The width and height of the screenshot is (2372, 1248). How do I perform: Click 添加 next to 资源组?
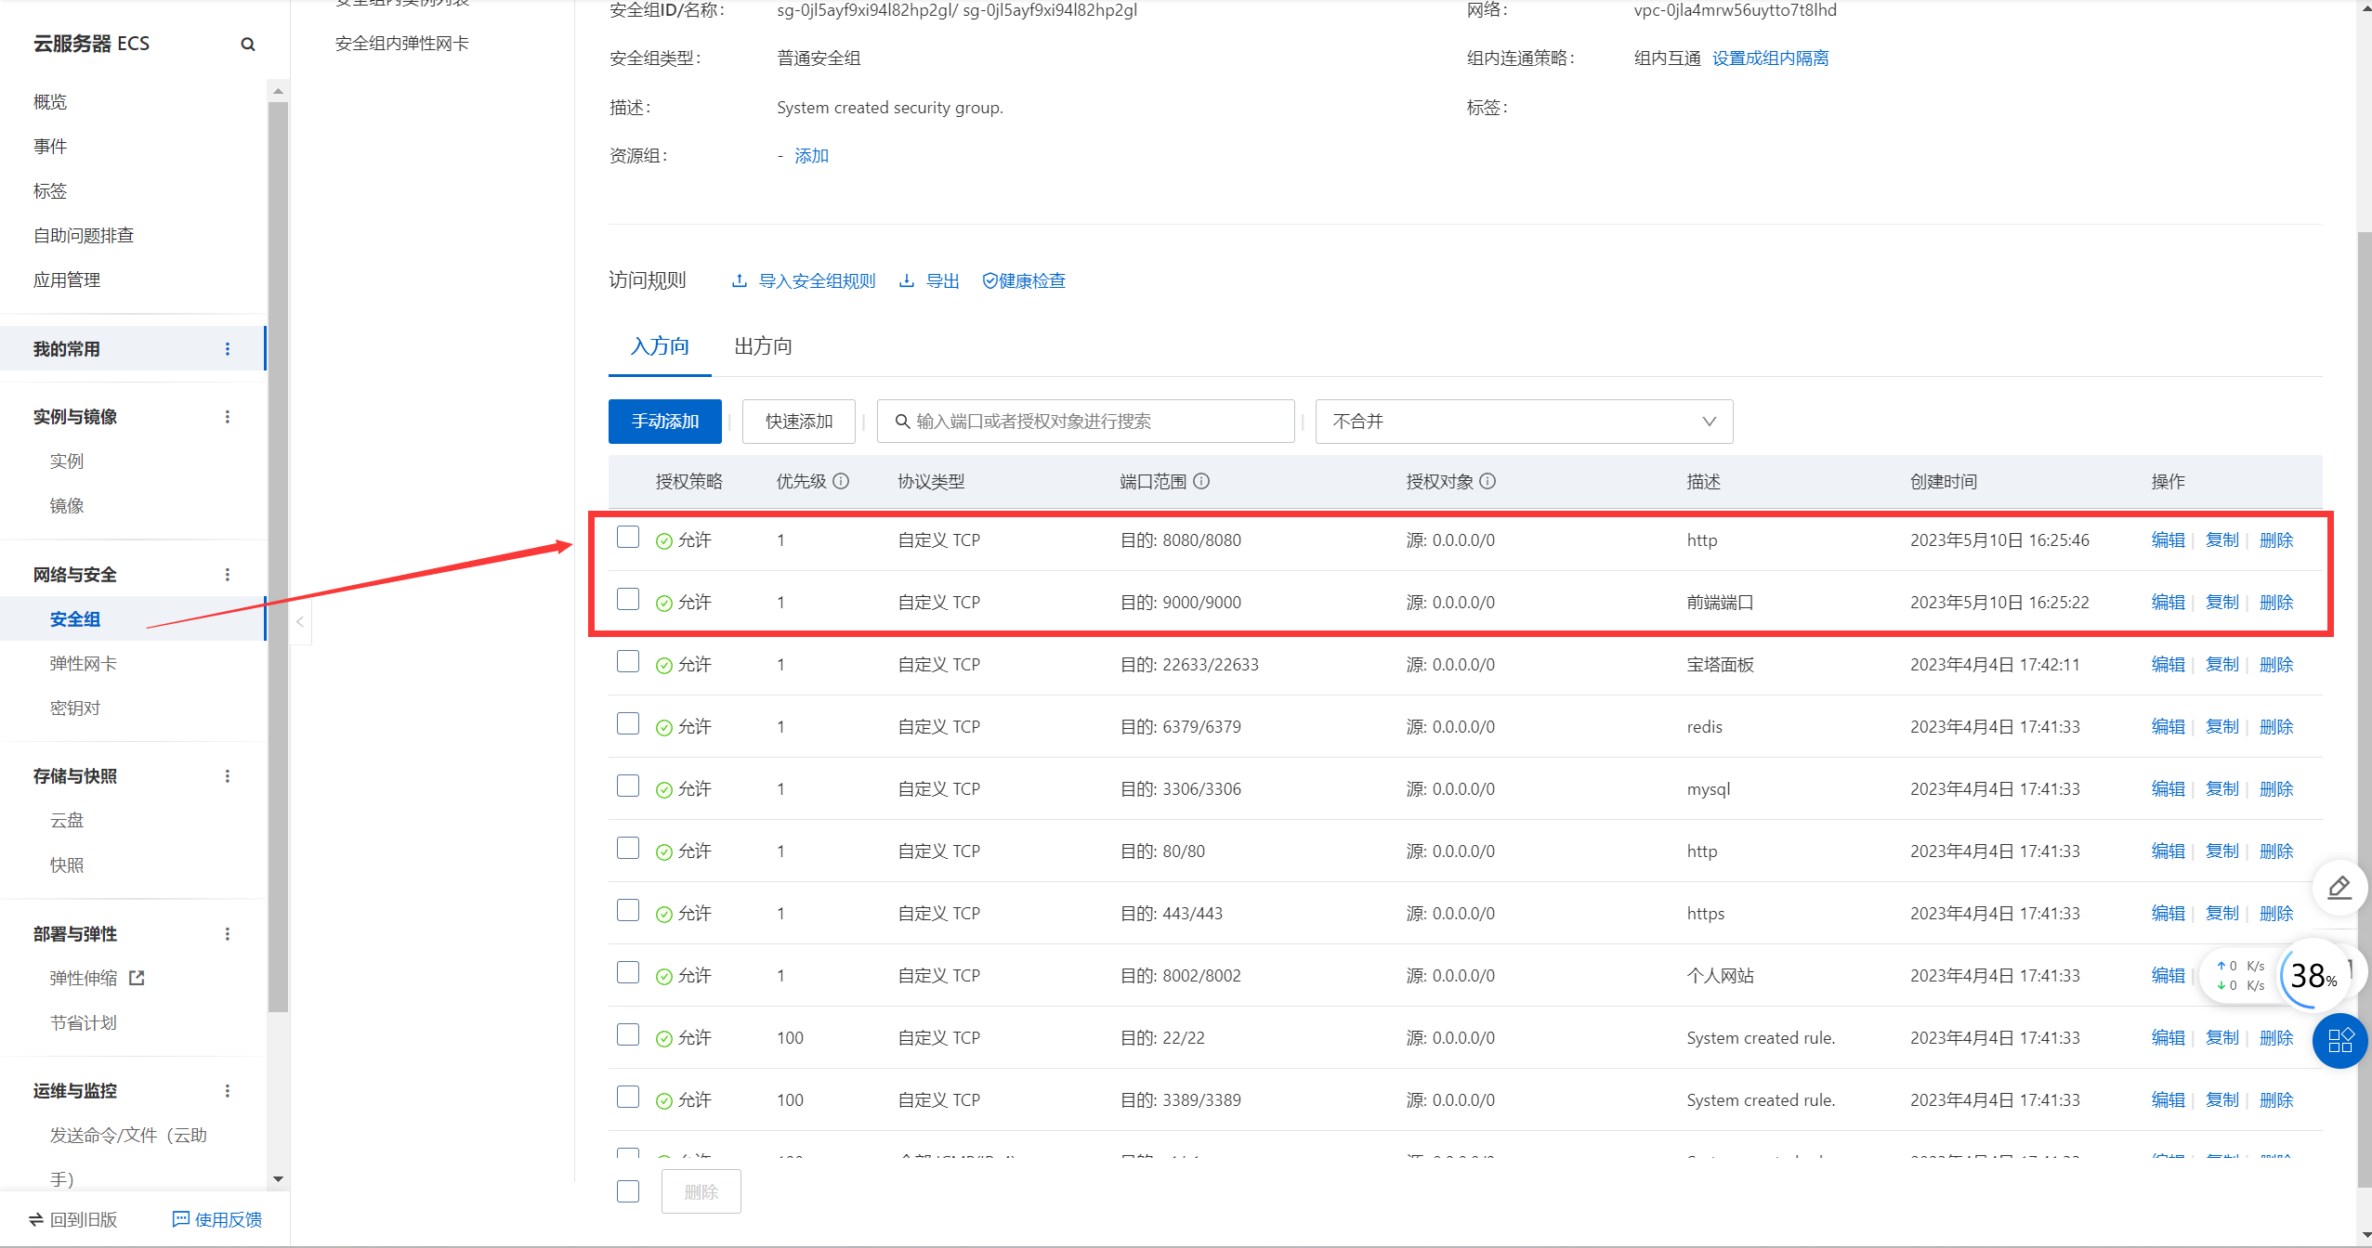point(811,156)
